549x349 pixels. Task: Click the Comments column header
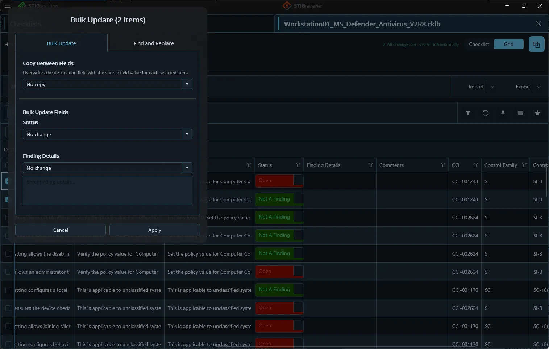pos(391,165)
